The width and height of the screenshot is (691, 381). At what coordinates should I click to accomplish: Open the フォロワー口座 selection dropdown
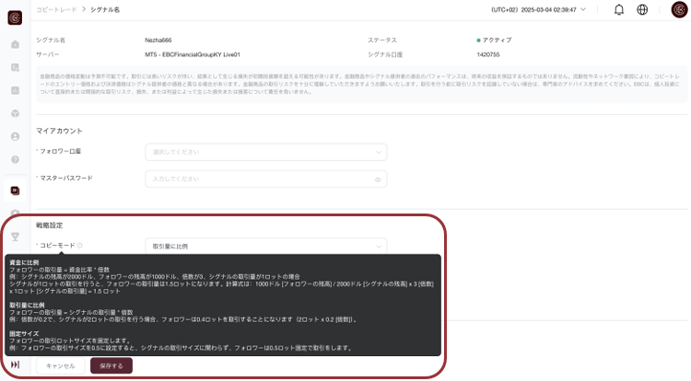tap(266, 152)
